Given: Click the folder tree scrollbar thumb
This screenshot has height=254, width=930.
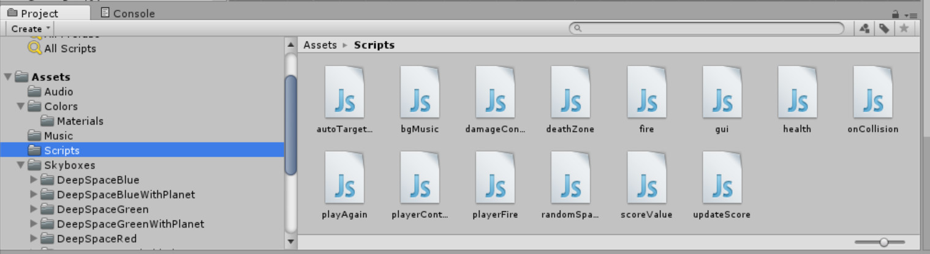Looking at the screenshot, I should click(x=291, y=125).
